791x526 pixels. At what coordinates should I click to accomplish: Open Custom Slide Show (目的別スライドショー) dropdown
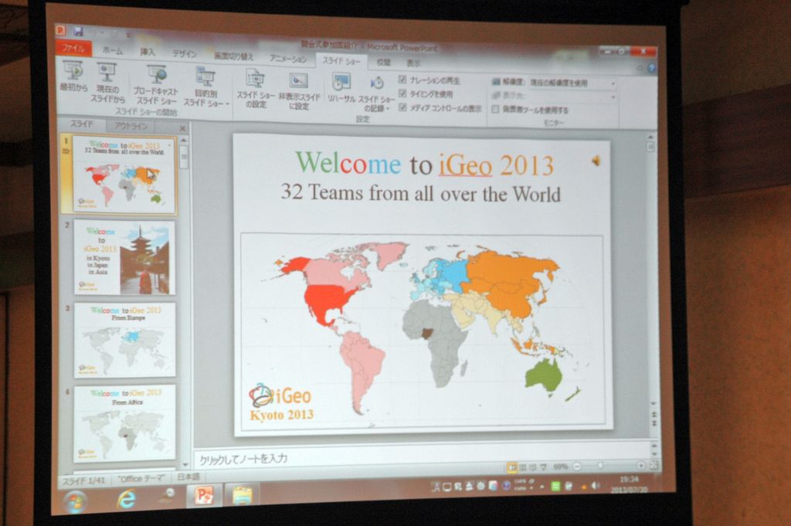pos(205,87)
